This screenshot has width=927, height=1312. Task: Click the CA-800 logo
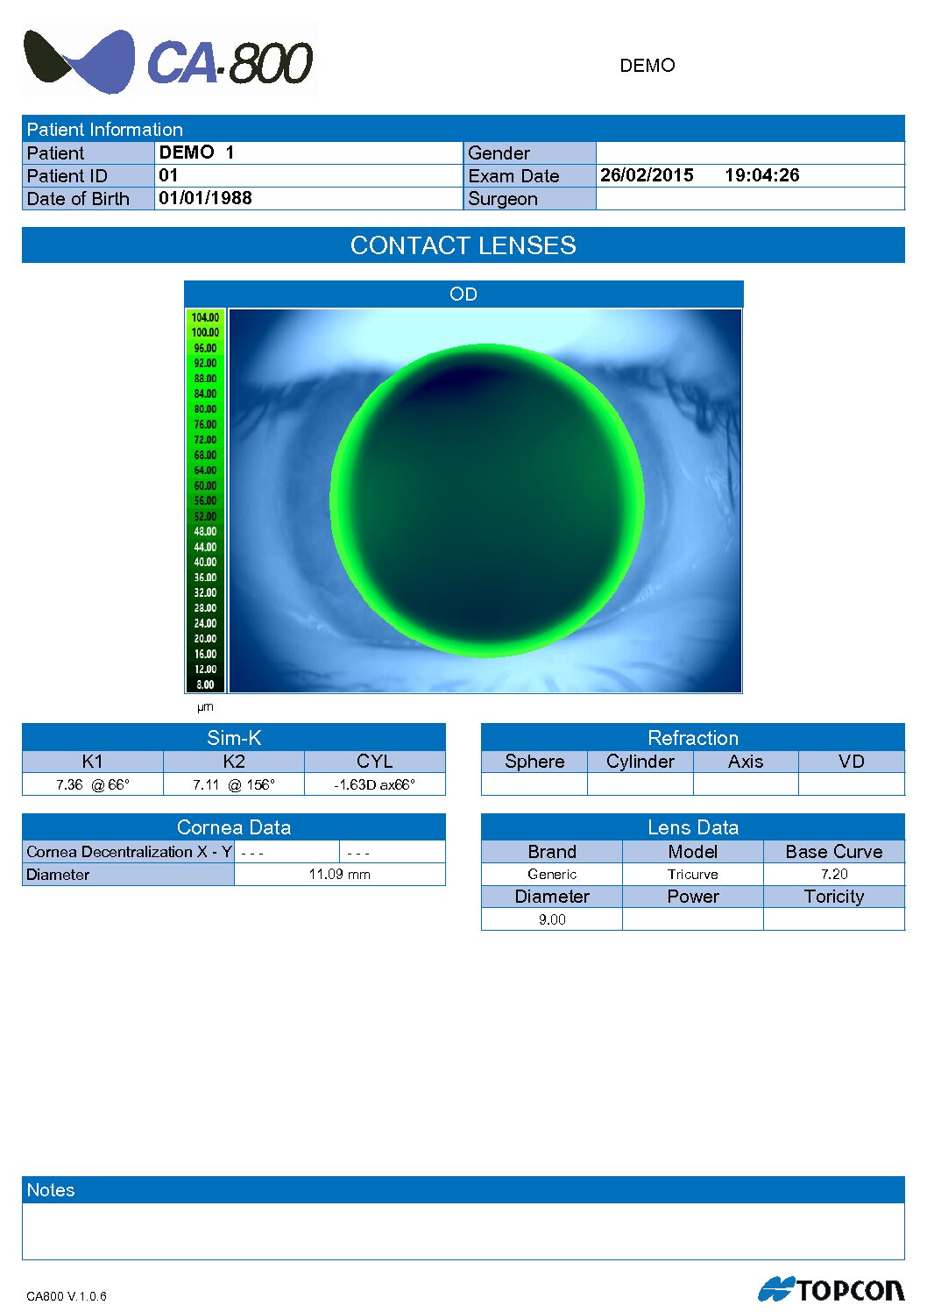point(168,61)
